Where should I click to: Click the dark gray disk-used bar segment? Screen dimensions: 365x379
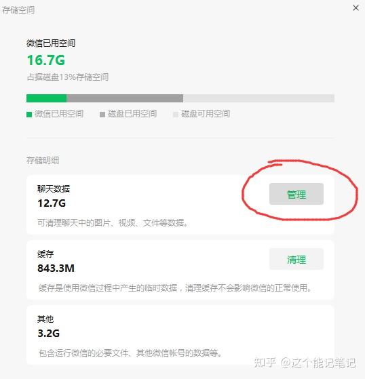(125, 98)
